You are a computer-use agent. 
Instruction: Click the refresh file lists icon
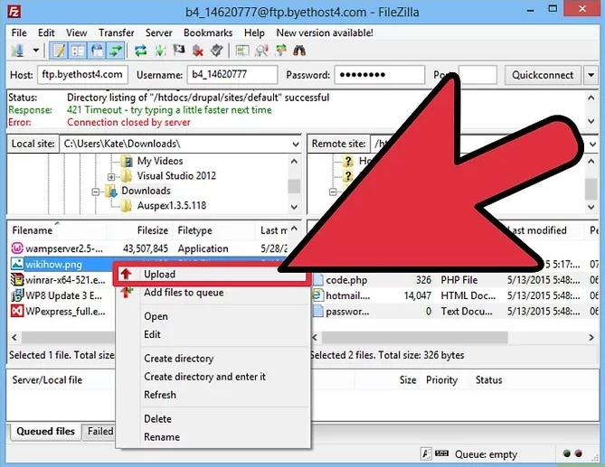tap(140, 51)
